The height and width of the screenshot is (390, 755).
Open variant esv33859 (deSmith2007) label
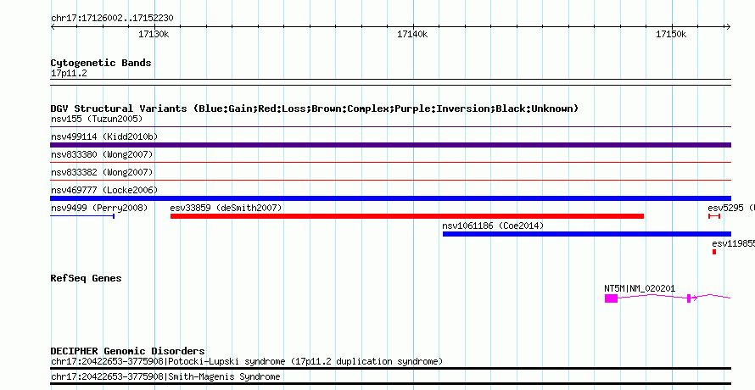pyautogui.click(x=226, y=208)
